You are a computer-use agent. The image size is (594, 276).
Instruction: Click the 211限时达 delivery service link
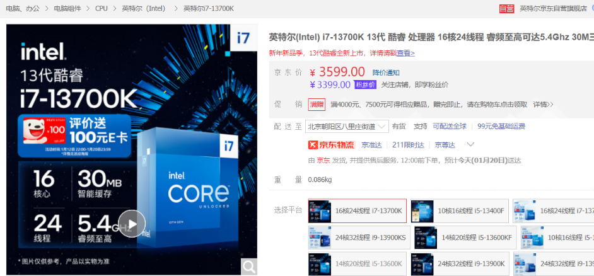tap(409, 145)
